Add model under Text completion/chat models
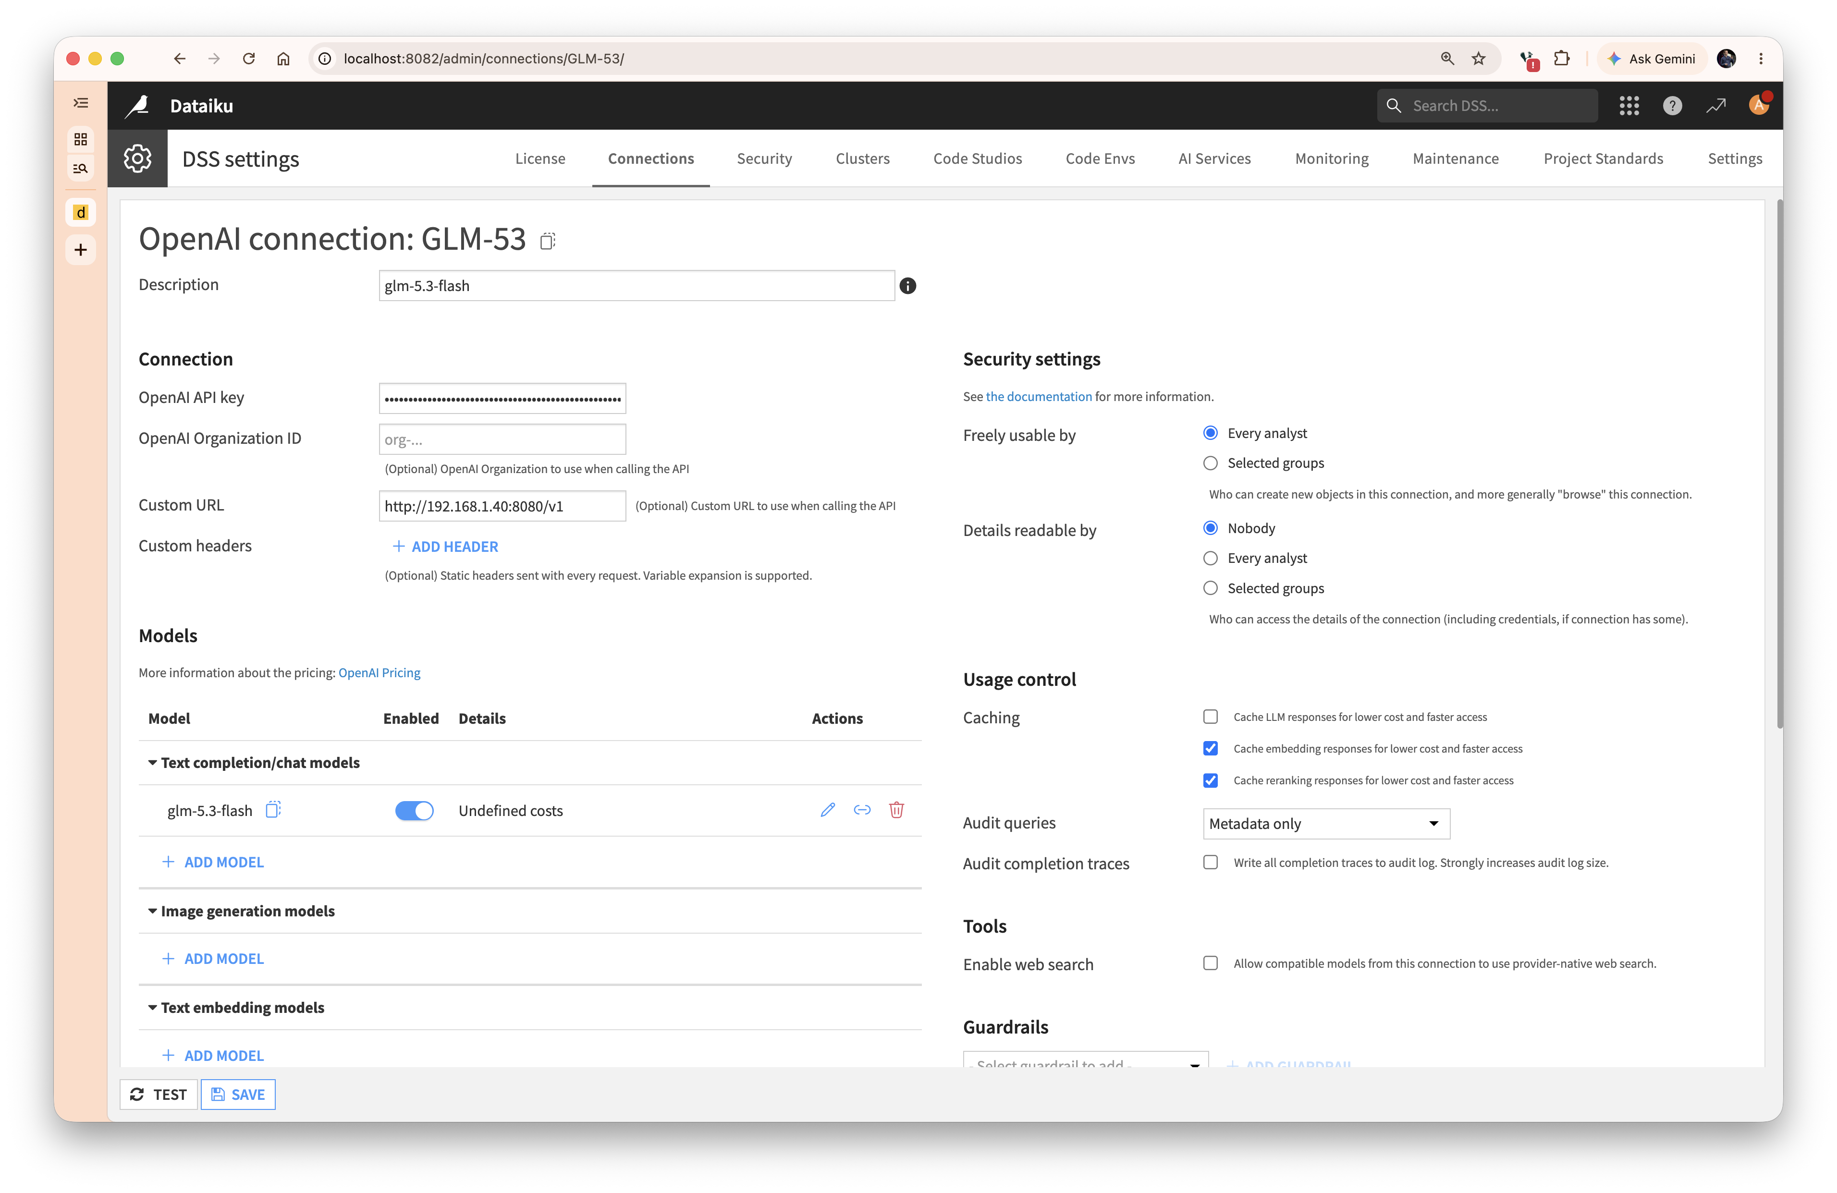 213,862
